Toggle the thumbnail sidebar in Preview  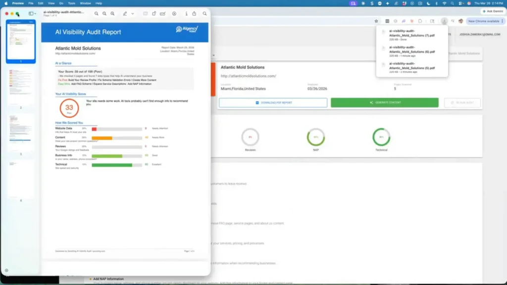[30, 13]
